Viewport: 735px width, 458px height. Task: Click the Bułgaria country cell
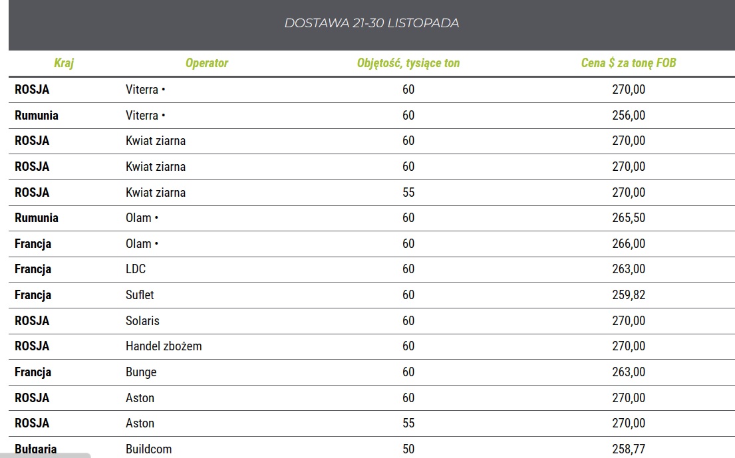(x=36, y=449)
